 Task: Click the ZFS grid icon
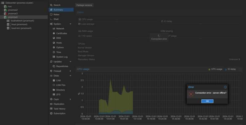[54, 95]
